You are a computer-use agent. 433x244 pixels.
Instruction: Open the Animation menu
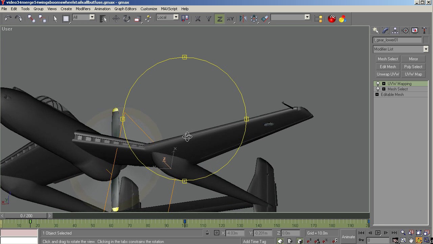coord(102,9)
